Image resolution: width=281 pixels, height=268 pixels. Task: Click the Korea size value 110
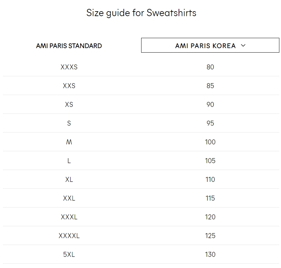210,180
